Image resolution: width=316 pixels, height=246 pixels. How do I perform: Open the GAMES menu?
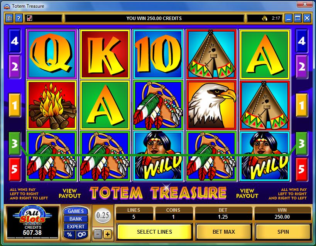[x=76, y=211]
